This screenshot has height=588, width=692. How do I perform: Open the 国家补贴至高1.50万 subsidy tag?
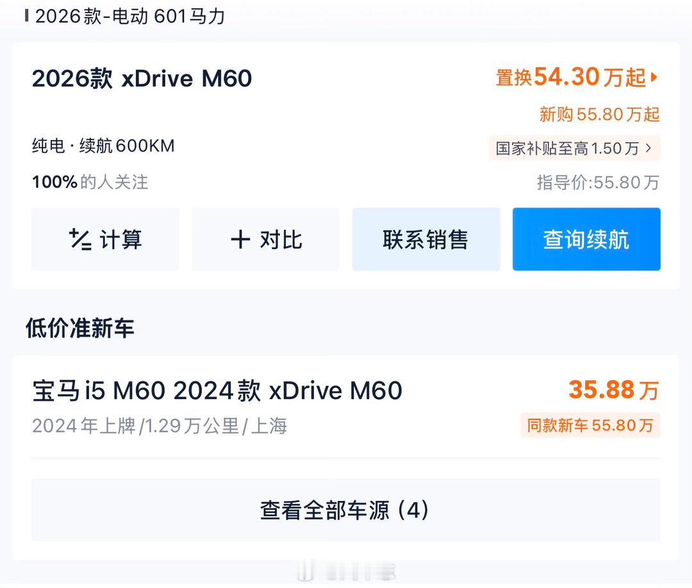[575, 148]
